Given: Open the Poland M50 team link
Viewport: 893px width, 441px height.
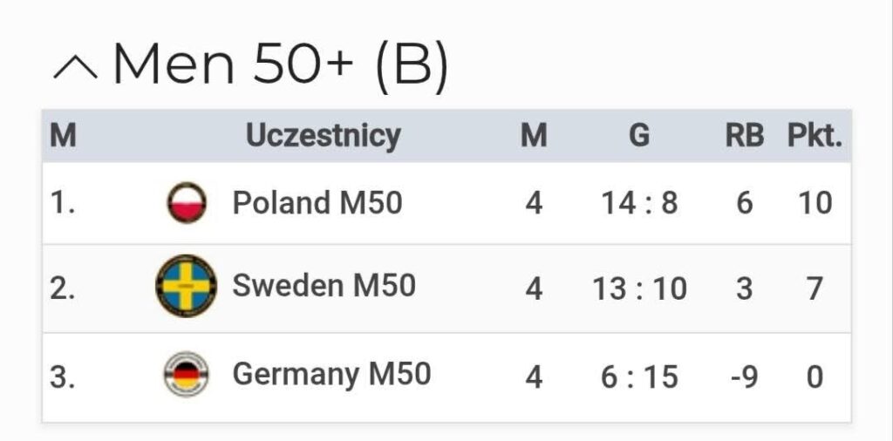Looking at the screenshot, I should click(x=317, y=203).
